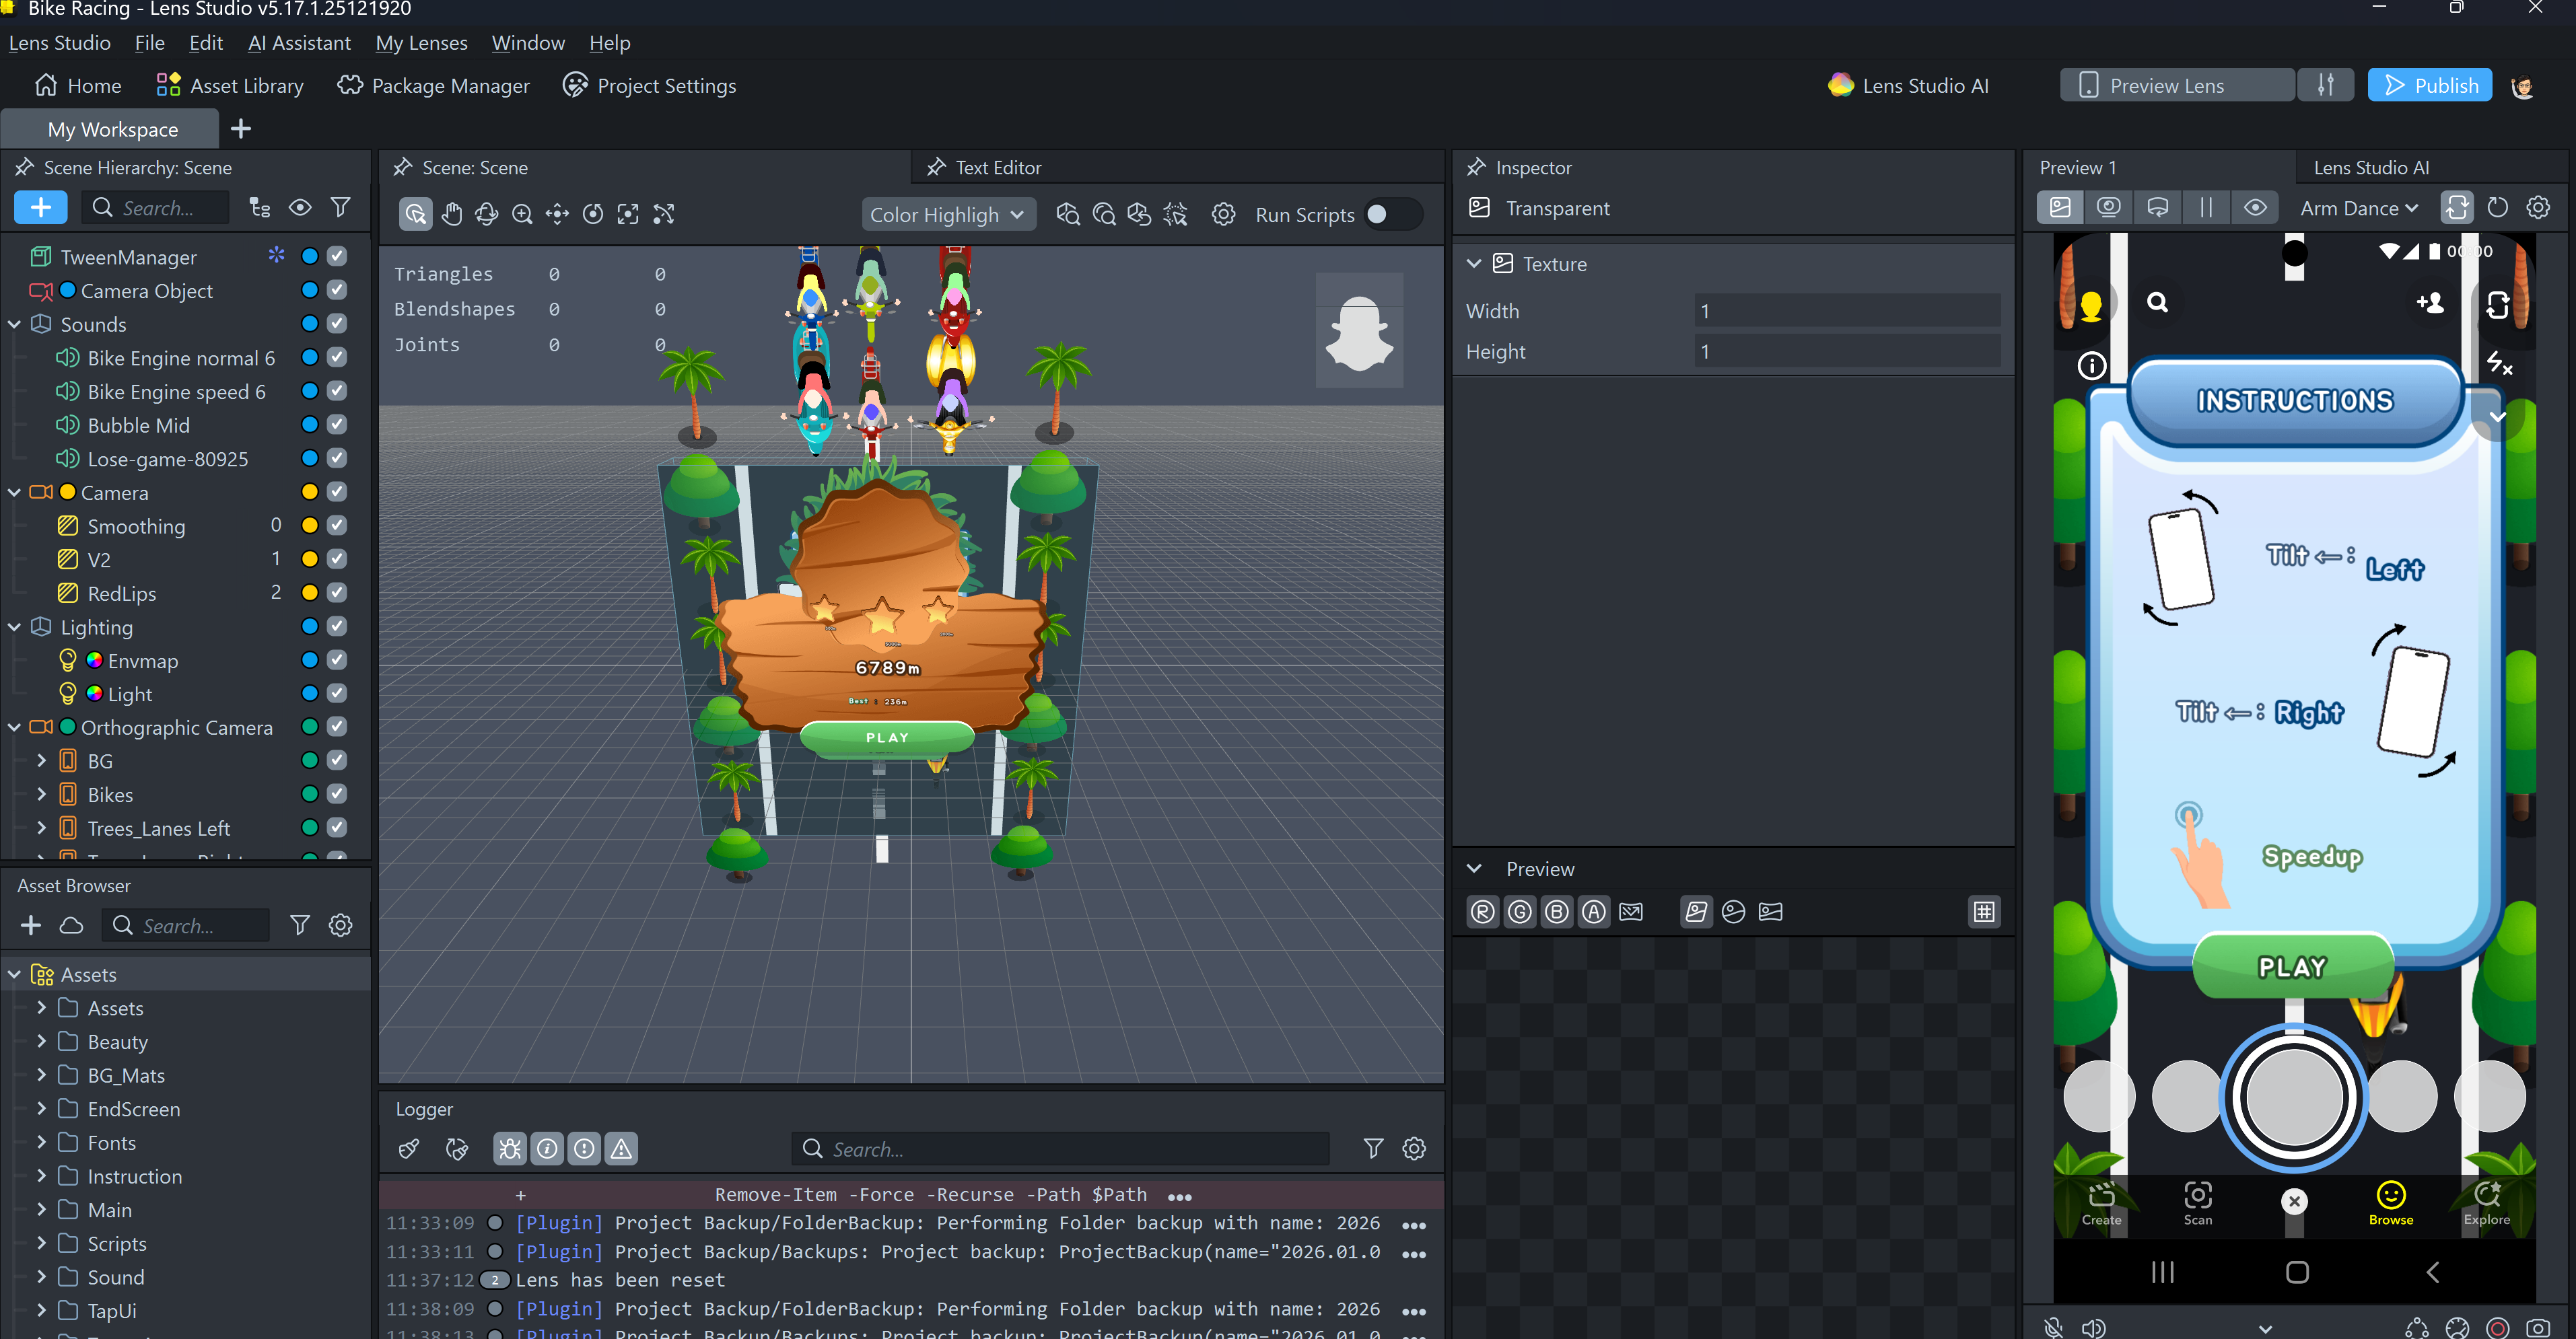Open the Package Manager
Image resolution: width=2576 pixels, height=1339 pixels.
[433, 85]
